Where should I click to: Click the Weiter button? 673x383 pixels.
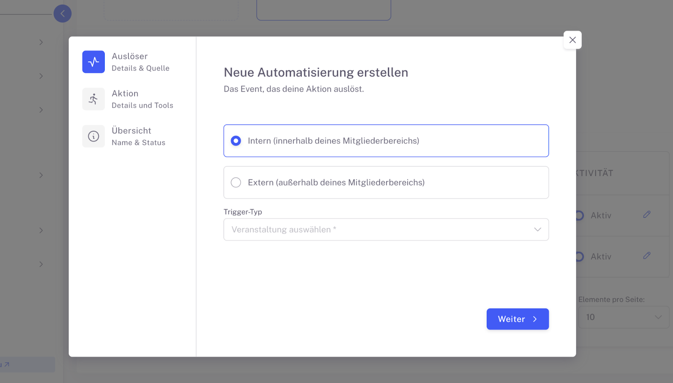point(518,319)
